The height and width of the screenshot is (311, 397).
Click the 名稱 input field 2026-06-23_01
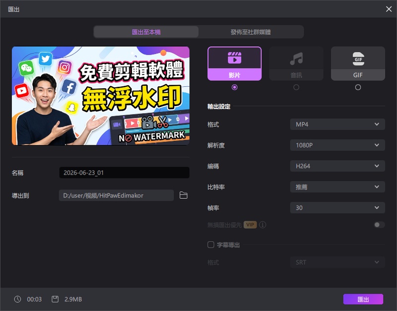[125, 173]
